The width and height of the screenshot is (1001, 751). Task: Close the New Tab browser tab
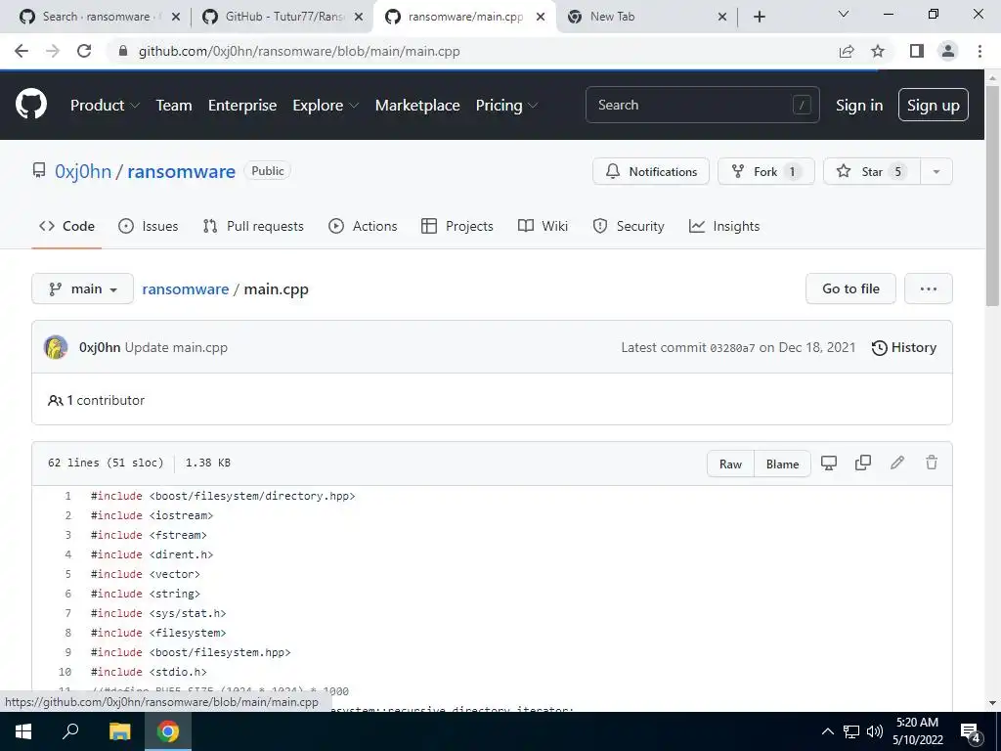[722, 17]
